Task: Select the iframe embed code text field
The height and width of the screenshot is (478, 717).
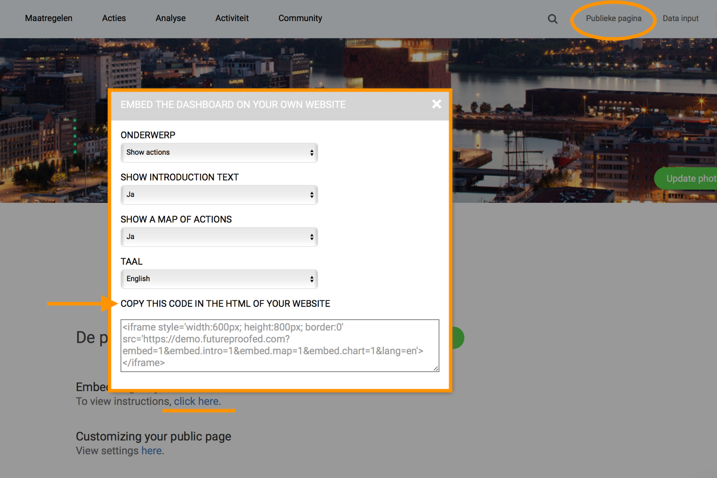Action: (x=280, y=344)
